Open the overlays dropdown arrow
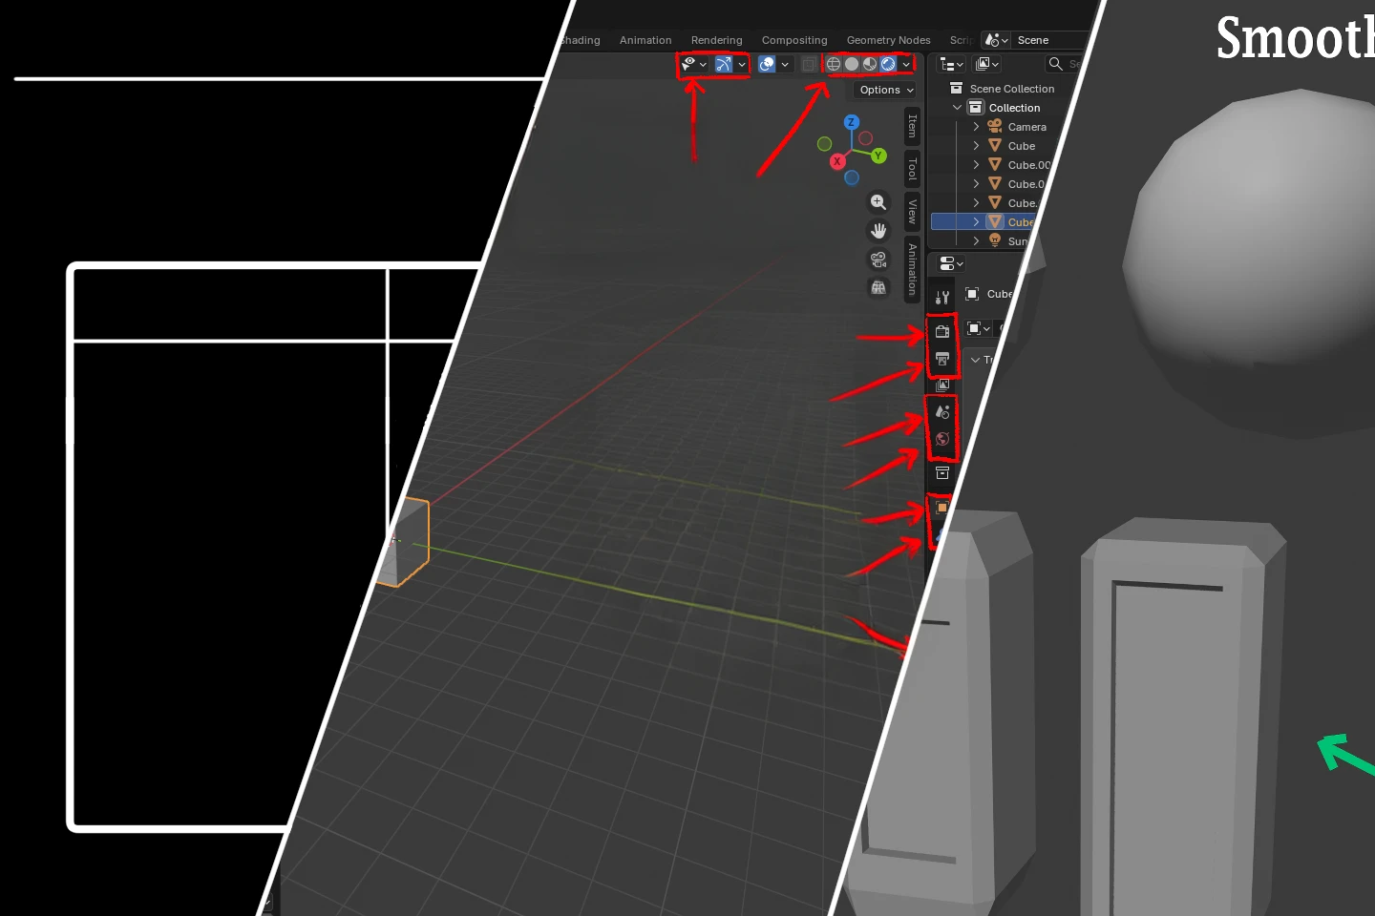The width and height of the screenshot is (1375, 916). 785,64
